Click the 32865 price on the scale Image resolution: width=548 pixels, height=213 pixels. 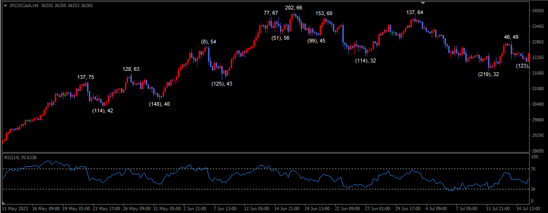click(x=539, y=42)
